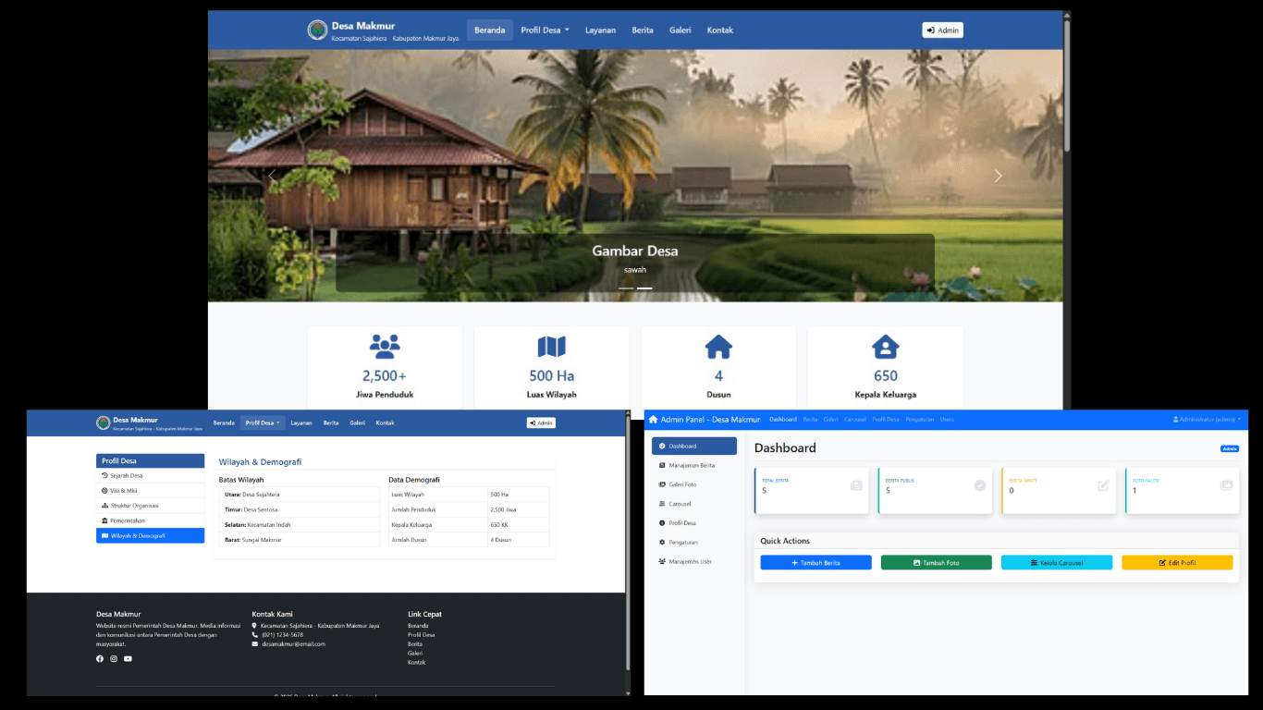The width and height of the screenshot is (1263, 710).
Task: Click the images icon on the Foto Galeri card
Action: tap(1227, 485)
